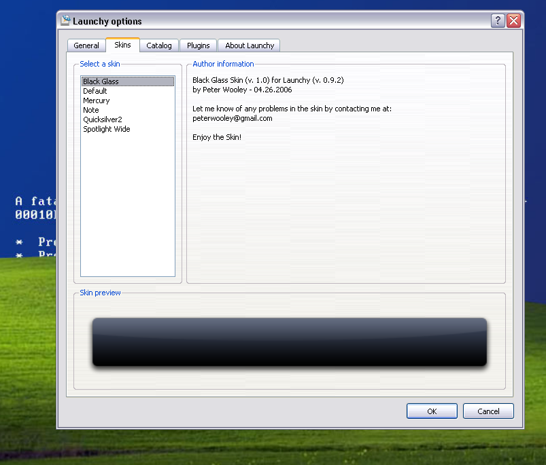Dismiss dialog with Cancel button

488,411
